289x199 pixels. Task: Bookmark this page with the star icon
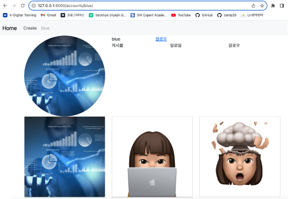point(262,6)
